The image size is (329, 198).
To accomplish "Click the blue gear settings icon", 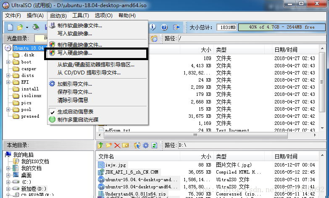I will (x=146, y=145).
